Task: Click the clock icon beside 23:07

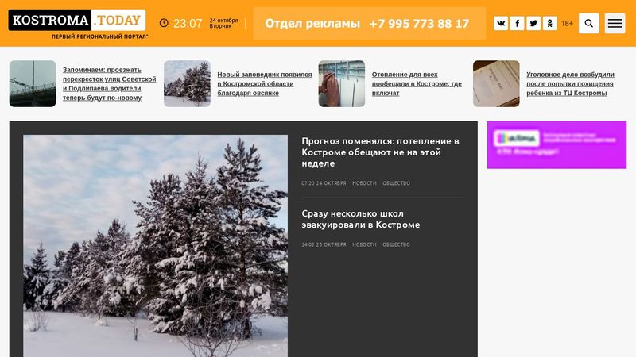Action: click(164, 23)
